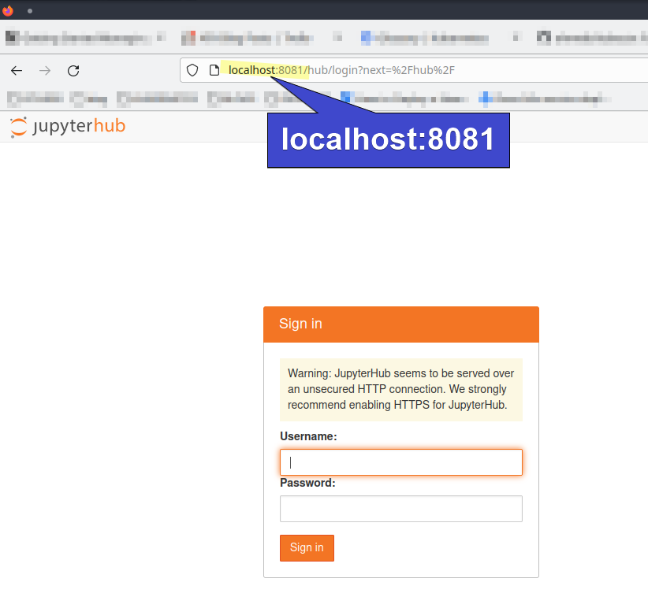Open the tracking protection shield icon

coord(192,70)
